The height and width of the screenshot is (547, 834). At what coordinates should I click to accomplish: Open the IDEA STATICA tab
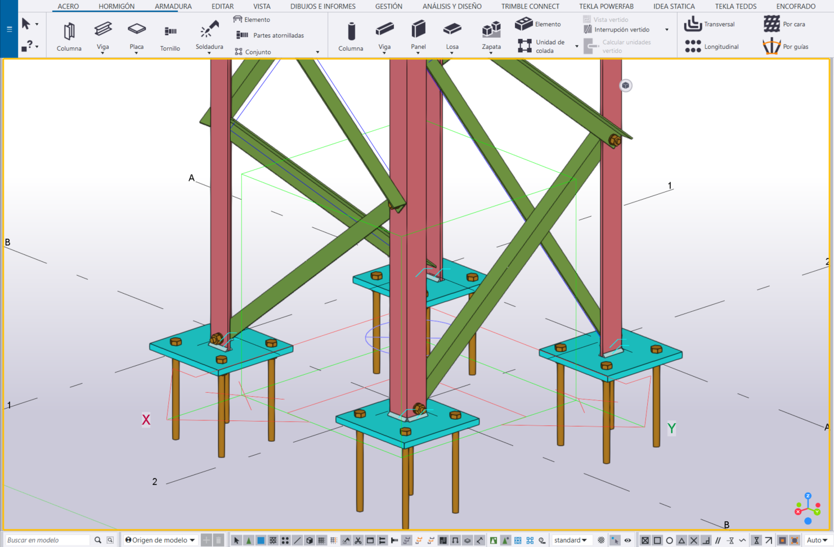(x=674, y=6)
